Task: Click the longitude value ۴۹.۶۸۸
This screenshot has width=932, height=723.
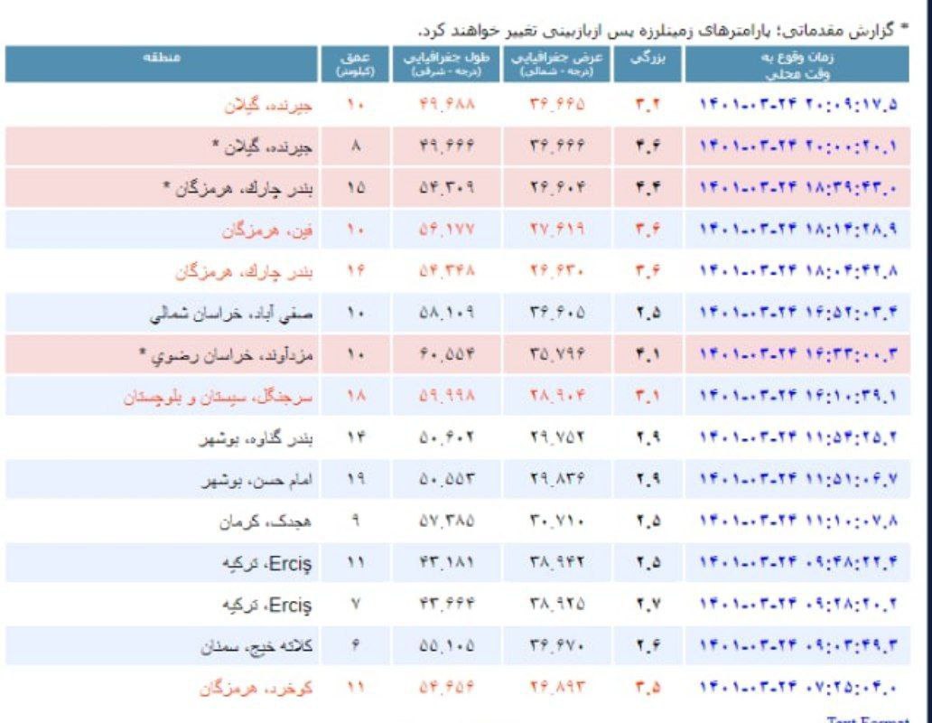Action: coord(446,105)
